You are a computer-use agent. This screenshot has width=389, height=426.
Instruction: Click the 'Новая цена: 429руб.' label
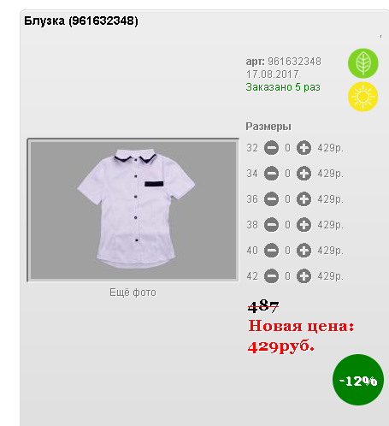pyautogui.click(x=301, y=336)
